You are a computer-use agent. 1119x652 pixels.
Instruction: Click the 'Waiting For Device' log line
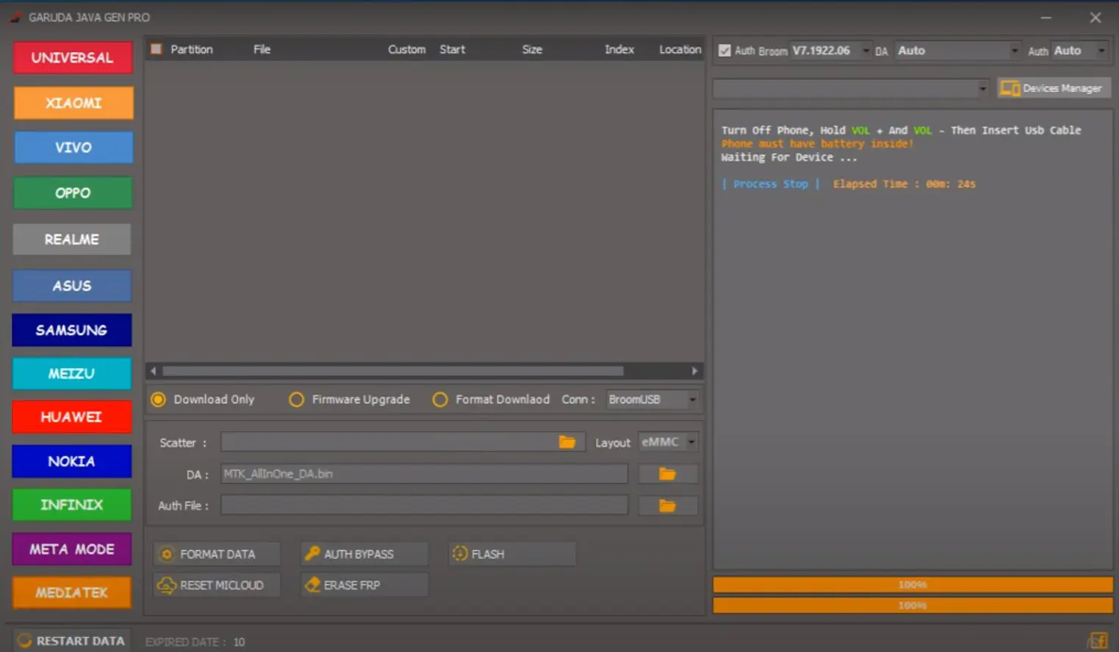click(789, 157)
